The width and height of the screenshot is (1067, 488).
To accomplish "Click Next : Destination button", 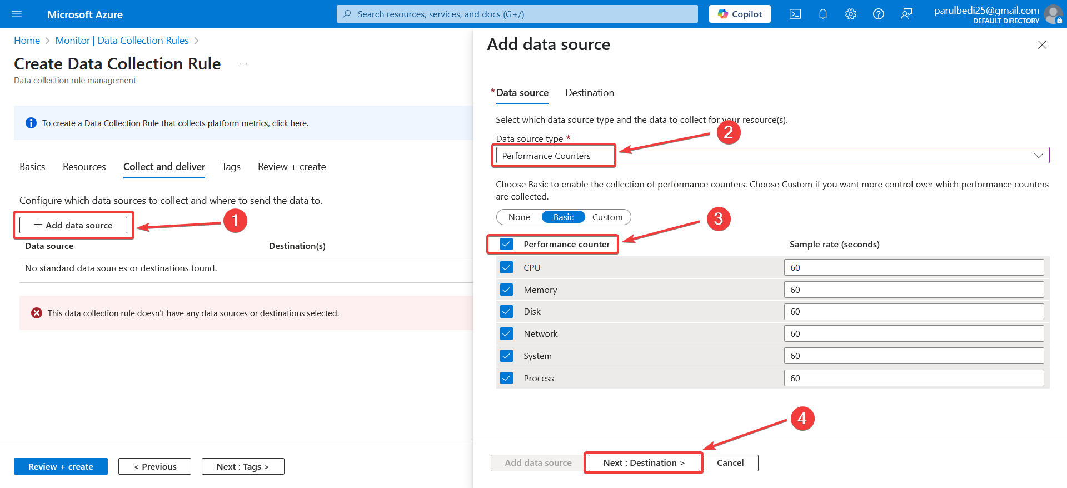I will (644, 462).
